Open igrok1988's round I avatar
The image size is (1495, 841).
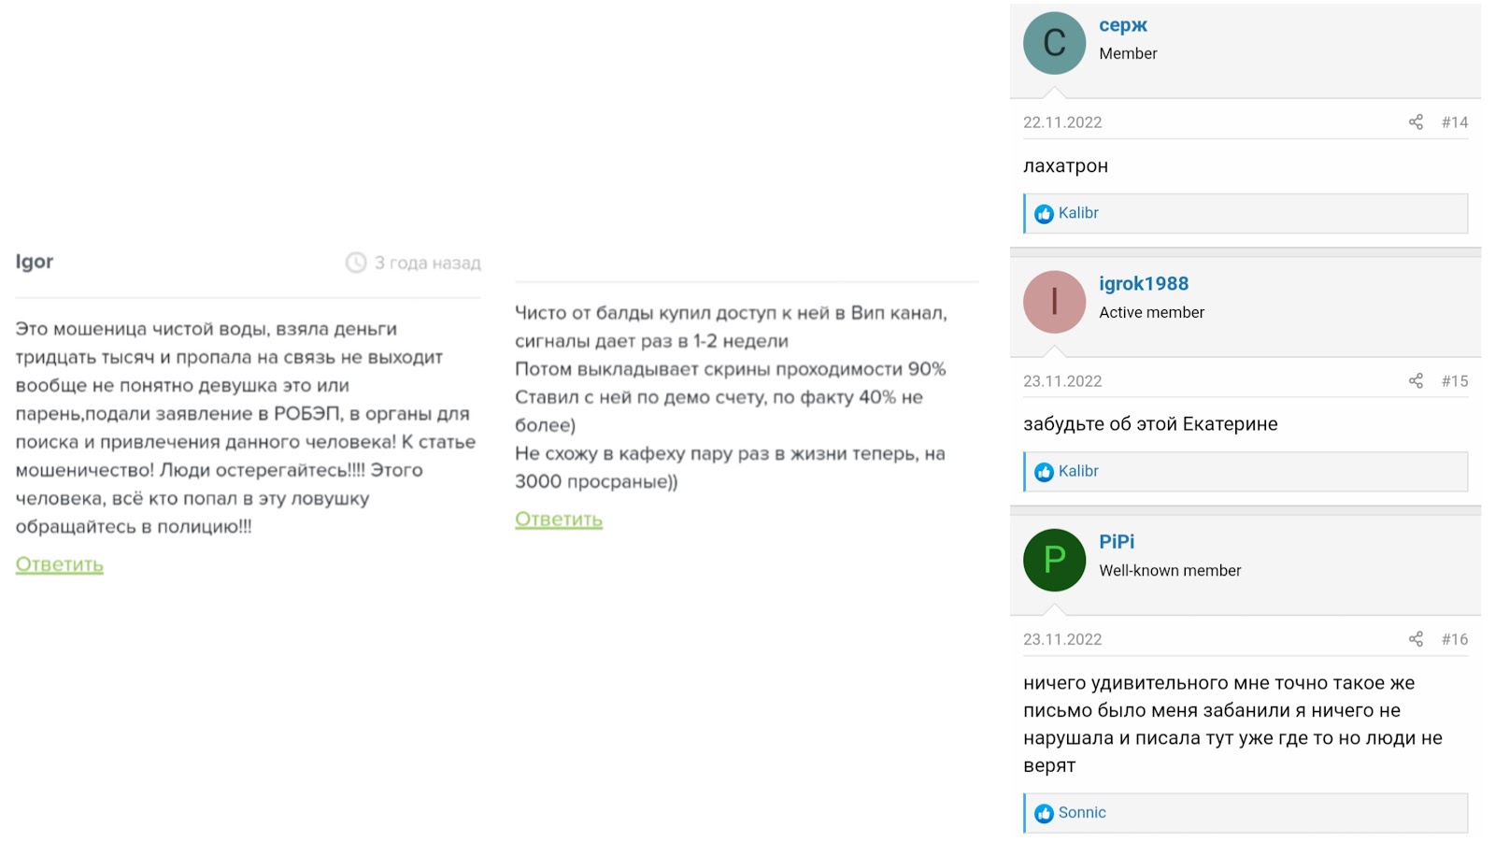[1054, 302]
